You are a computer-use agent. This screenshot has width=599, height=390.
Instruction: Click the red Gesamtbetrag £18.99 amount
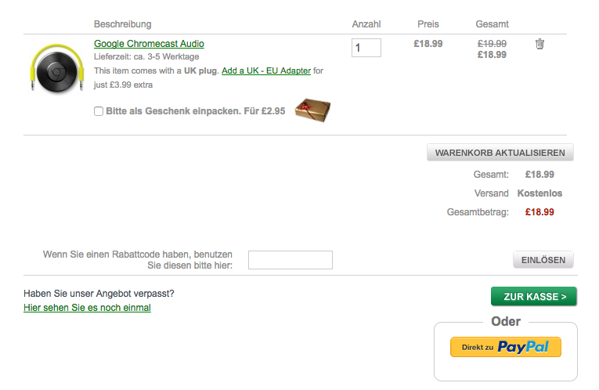coord(539,211)
